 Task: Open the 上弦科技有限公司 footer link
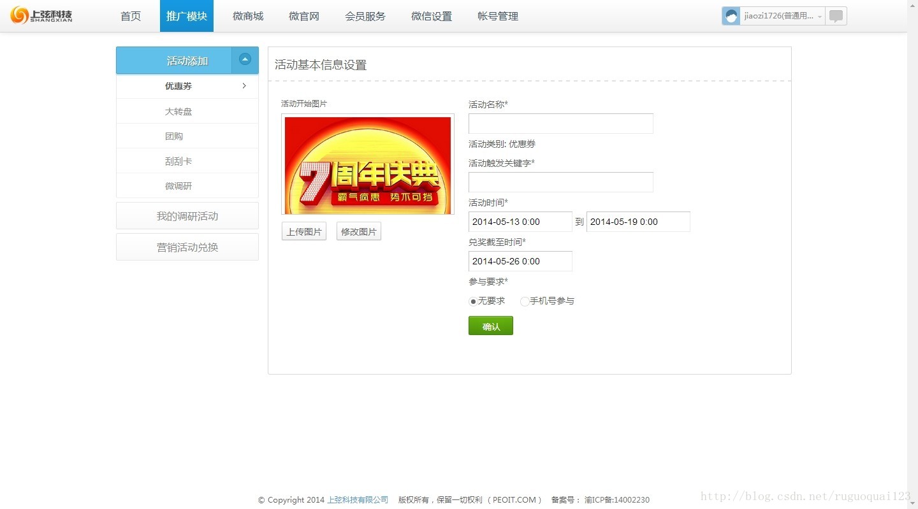pos(358,500)
